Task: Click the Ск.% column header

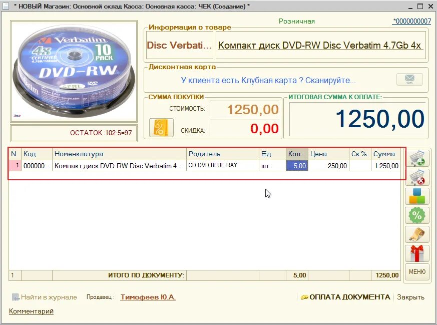Action: pos(360,154)
